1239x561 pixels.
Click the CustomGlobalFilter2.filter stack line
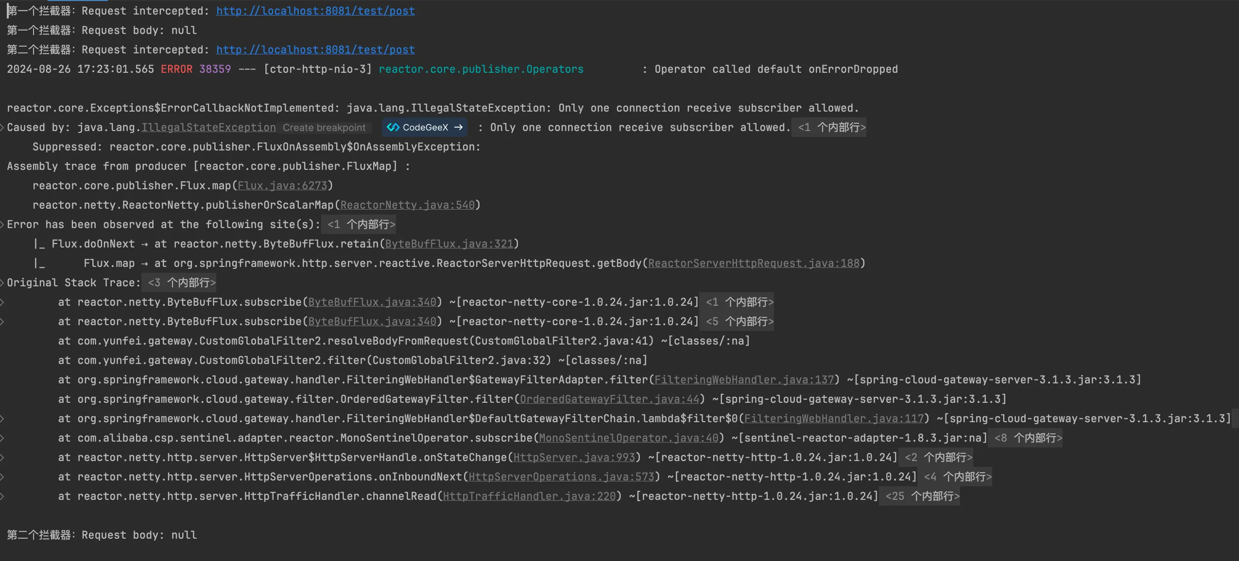[353, 360]
